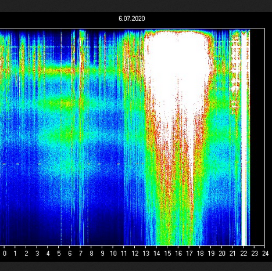Click hour 1 on the time axis
The image size is (272, 271).
point(15,253)
